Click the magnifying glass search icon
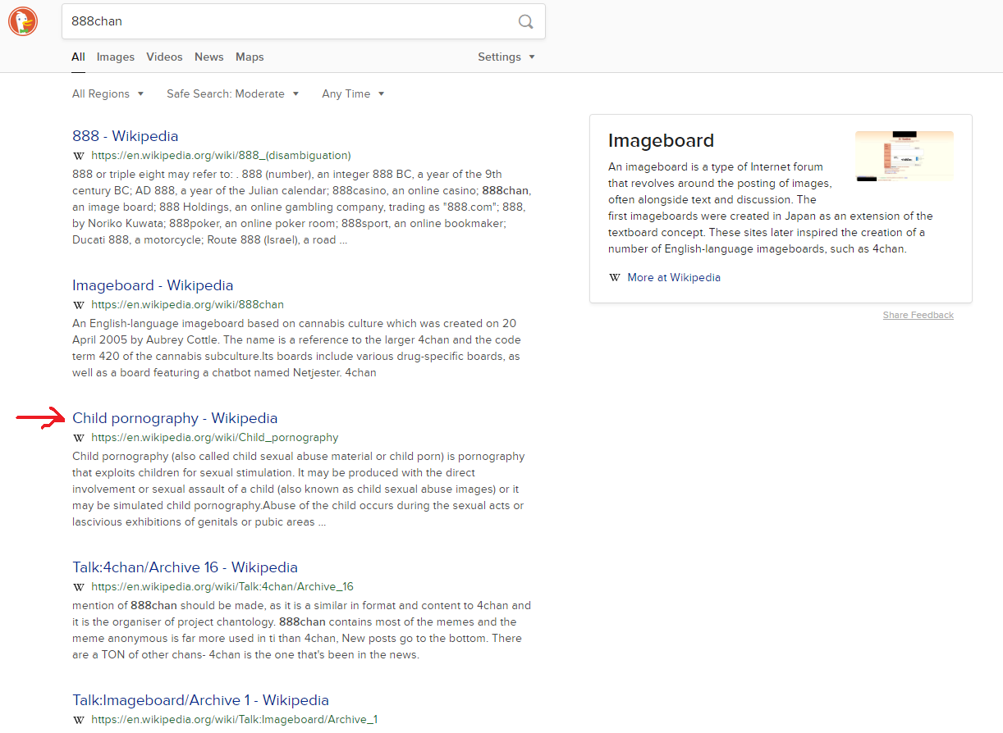 (x=526, y=21)
